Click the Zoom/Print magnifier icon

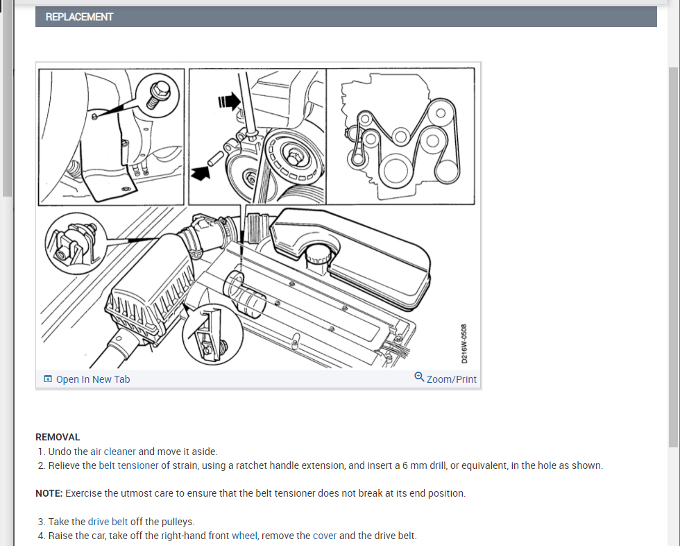tap(419, 377)
